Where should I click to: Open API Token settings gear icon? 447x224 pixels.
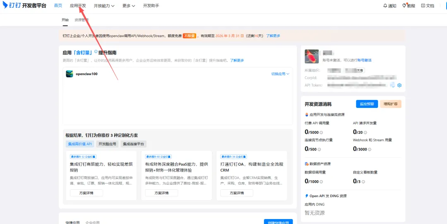coord(399,85)
